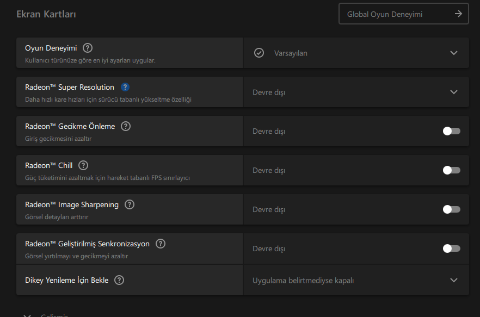Click 'Devre dışı' status for Image Sharpening
Screen dimensions: 480x317
coord(269,210)
